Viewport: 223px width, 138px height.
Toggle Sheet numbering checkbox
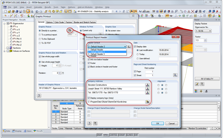point(135,75)
